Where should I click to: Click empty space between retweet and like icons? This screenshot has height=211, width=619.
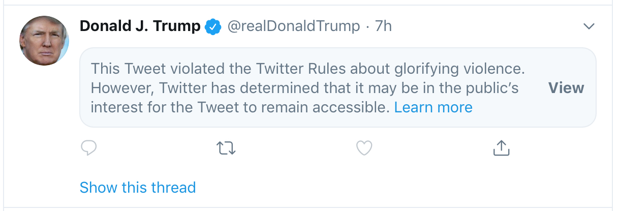pos(295,148)
